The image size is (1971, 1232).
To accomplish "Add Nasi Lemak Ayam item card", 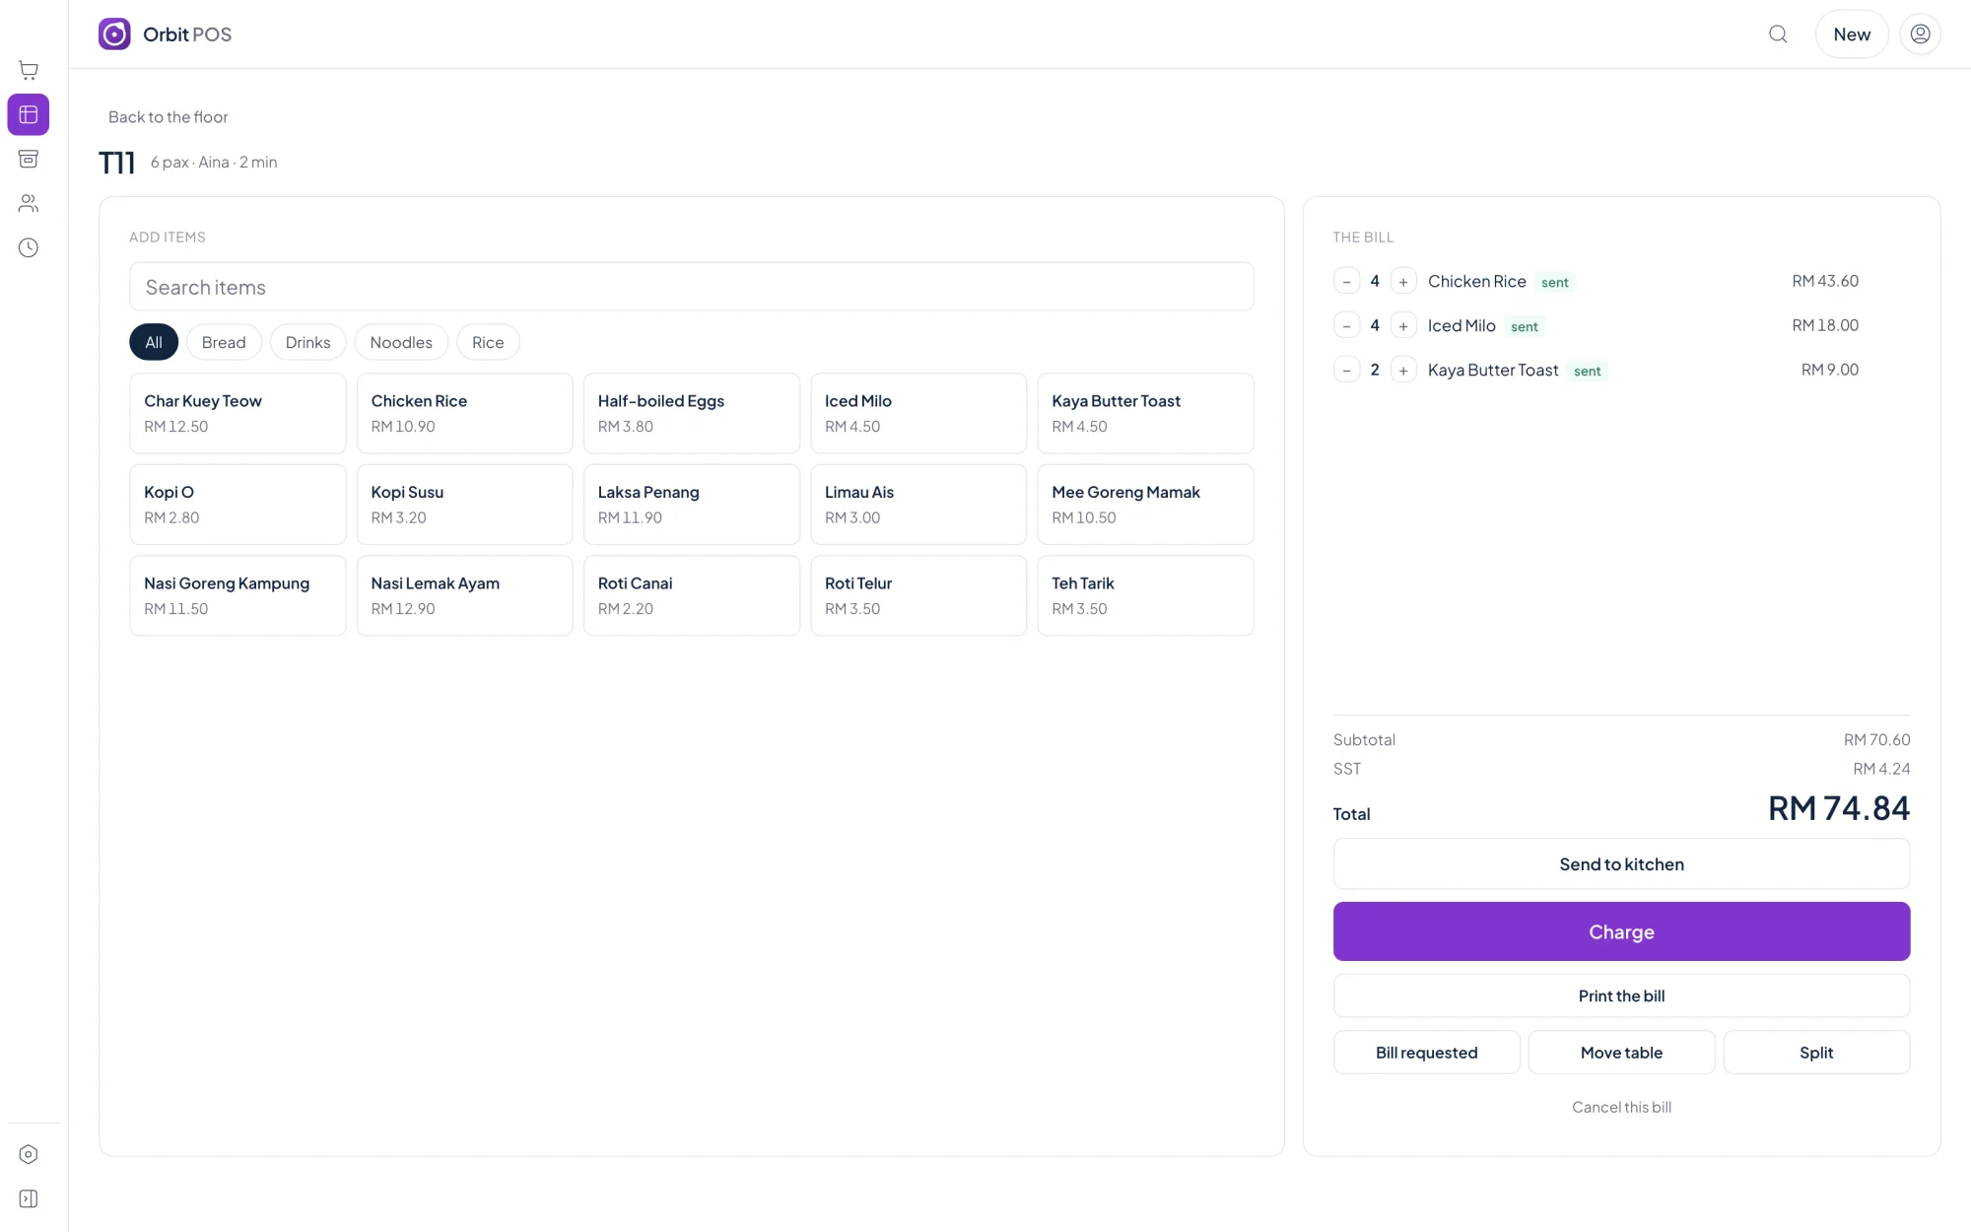I will point(464,595).
